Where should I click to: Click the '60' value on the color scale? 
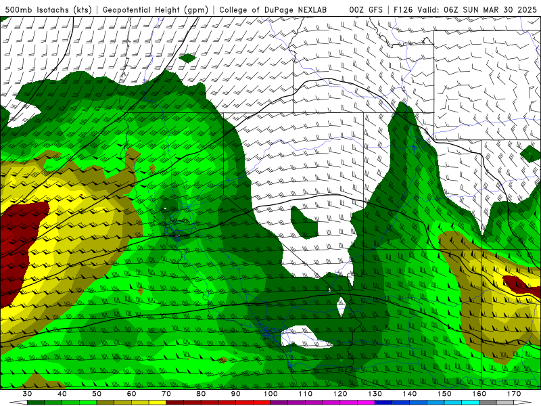[131, 394]
